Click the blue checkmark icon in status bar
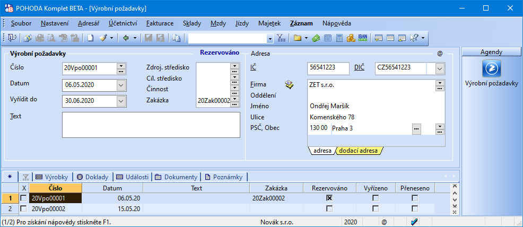Image resolution: width=523 pixels, height=227 pixels. click(415, 222)
